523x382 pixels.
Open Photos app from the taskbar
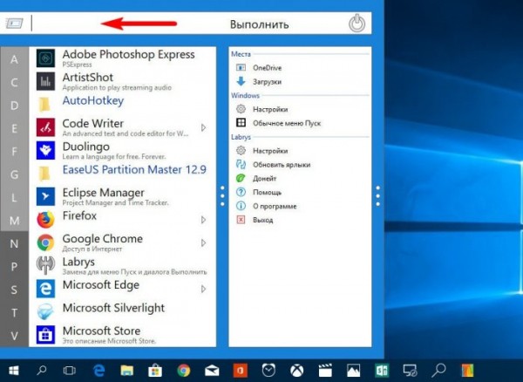(x=354, y=371)
